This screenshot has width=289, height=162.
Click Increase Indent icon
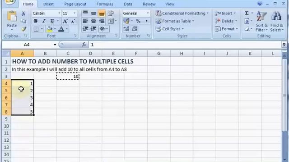pos(93,29)
